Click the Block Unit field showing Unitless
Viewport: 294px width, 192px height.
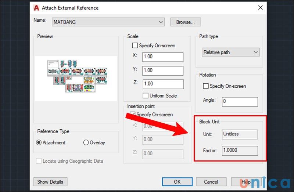tap(240, 134)
